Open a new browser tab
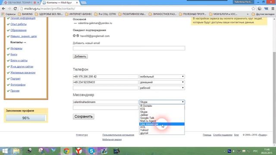276x155 pixels. (84, 3)
